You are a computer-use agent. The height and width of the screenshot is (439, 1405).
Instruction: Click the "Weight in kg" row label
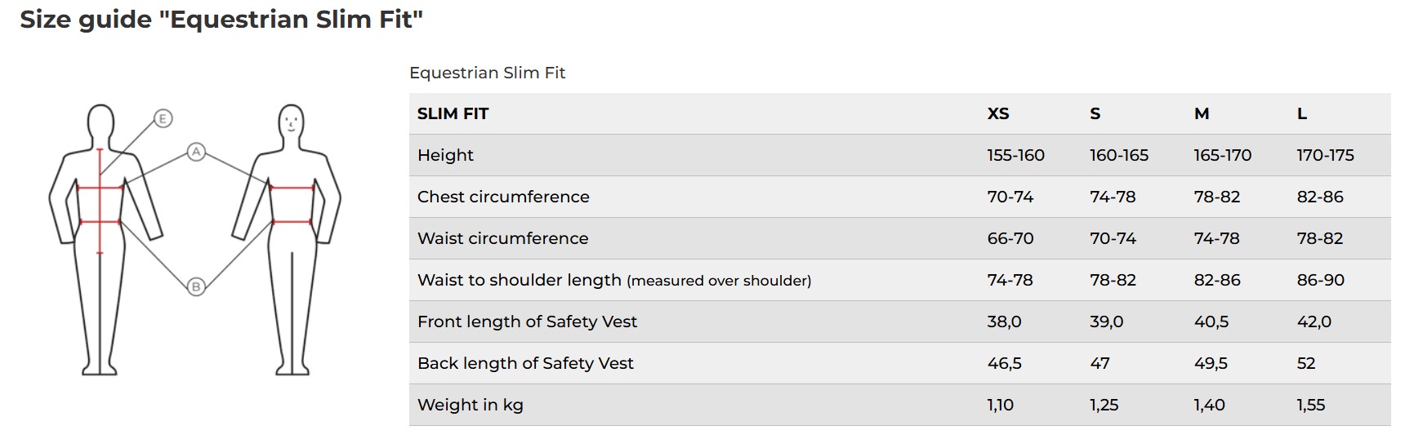click(x=470, y=405)
